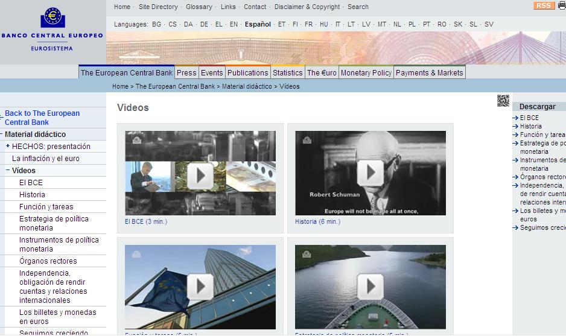Click the Historia (6 min.) caption link
This screenshot has height=336, width=566.
point(317,221)
